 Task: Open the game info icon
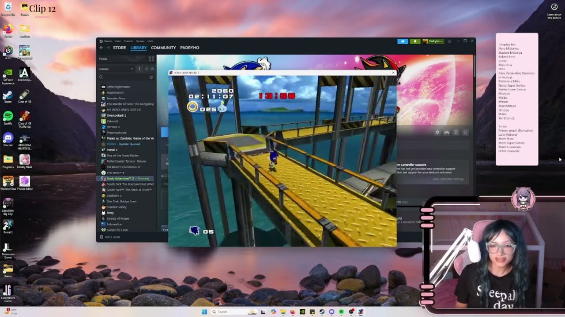(456, 132)
